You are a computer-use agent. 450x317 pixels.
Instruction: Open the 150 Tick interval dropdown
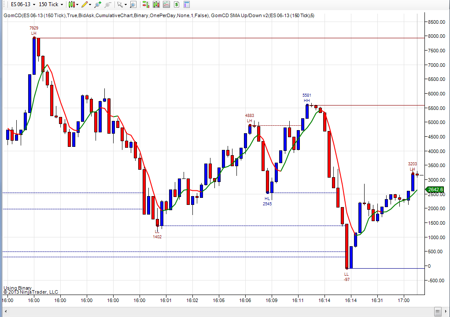51,4
